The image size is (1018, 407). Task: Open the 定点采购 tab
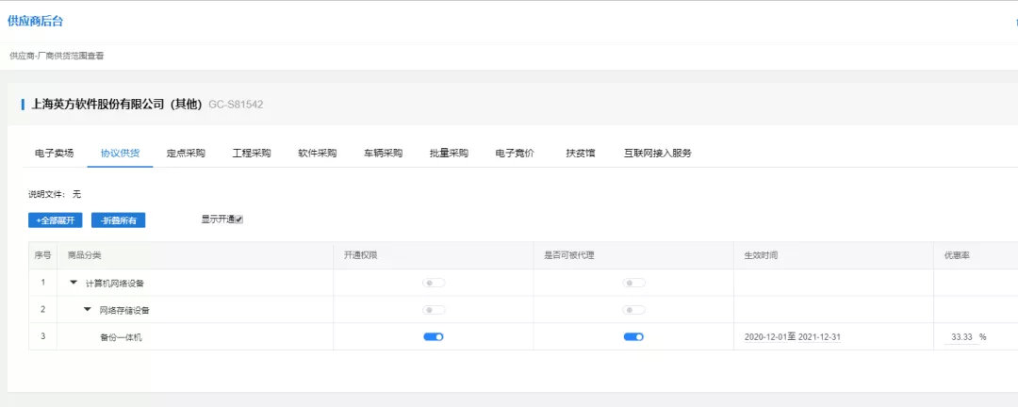pos(186,153)
